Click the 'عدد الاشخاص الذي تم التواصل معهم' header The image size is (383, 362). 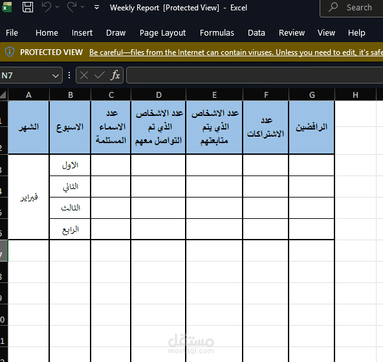coord(159,128)
